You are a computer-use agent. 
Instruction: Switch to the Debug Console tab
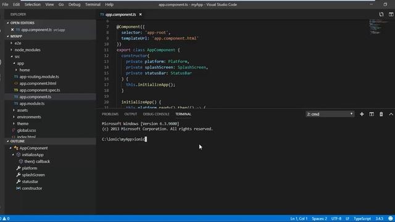tap(156, 114)
